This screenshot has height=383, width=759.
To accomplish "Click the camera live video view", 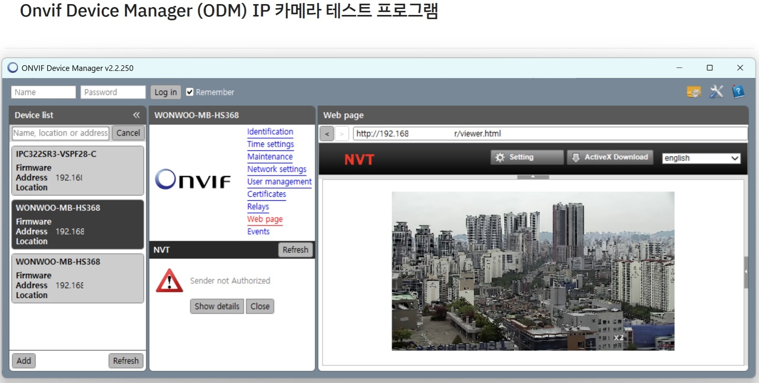I will [x=533, y=271].
